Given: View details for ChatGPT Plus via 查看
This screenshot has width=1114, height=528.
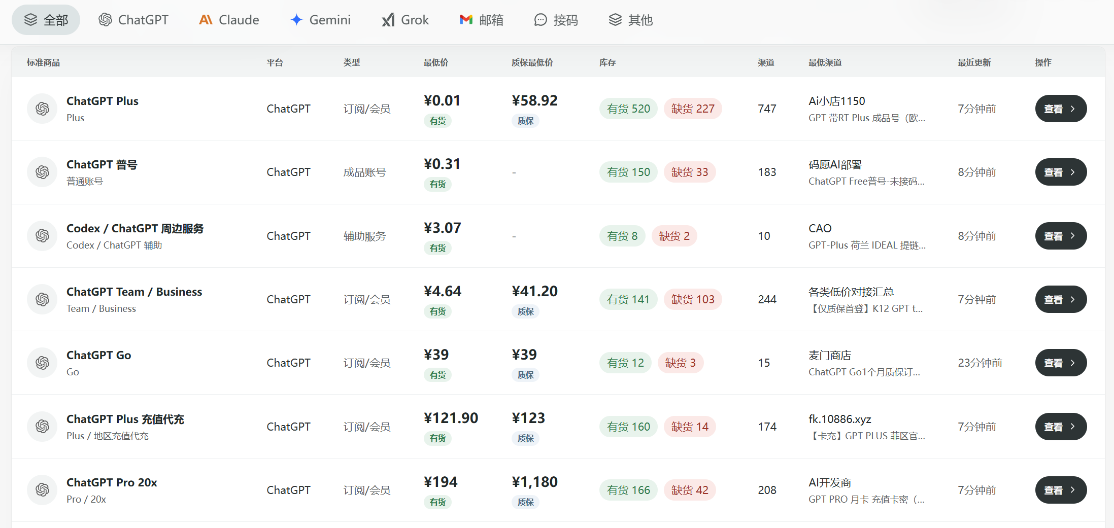Looking at the screenshot, I should point(1061,109).
